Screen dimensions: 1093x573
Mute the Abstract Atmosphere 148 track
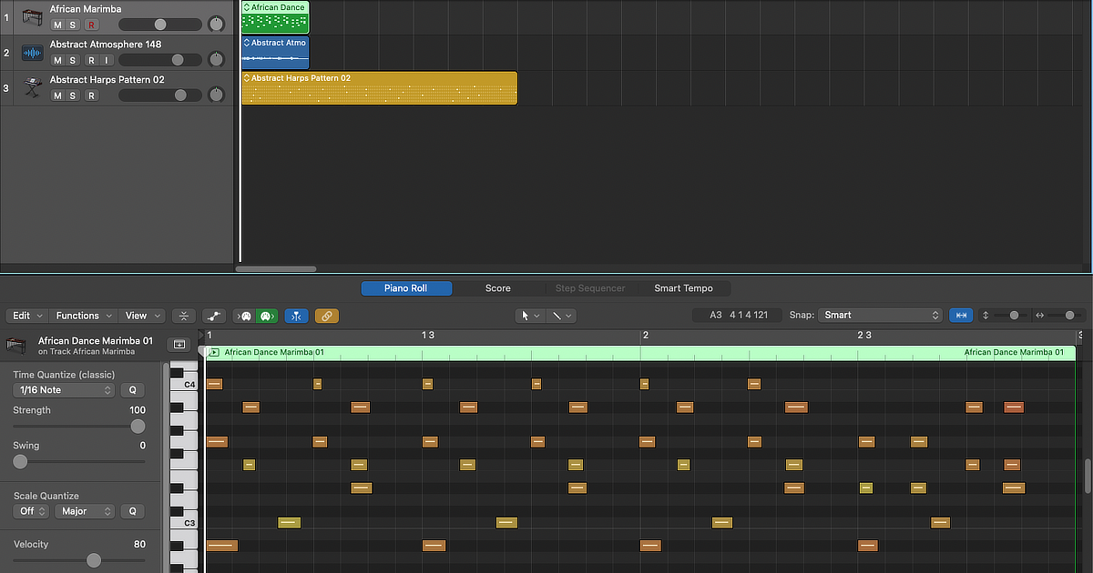pyautogui.click(x=58, y=60)
